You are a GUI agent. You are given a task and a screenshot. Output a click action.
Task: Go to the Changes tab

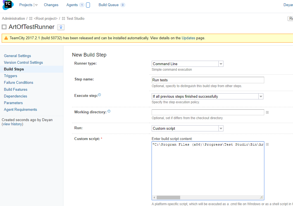51,5
